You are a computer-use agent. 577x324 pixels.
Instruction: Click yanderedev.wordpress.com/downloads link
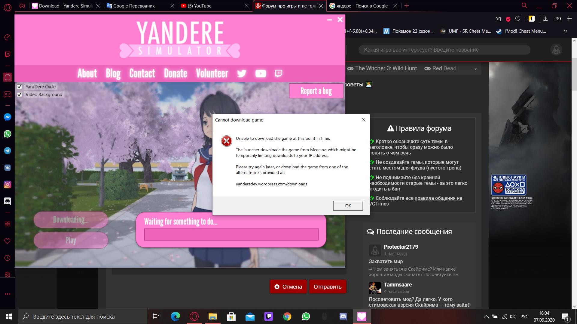pos(271,184)
